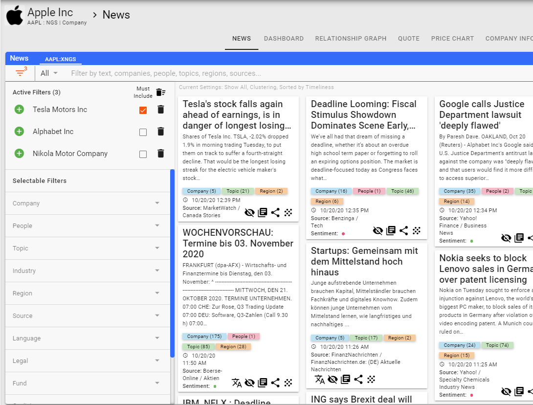Open the Deadline Looming Fiscal Stimulus headline
533x405 pixels.
coord(363,115)
